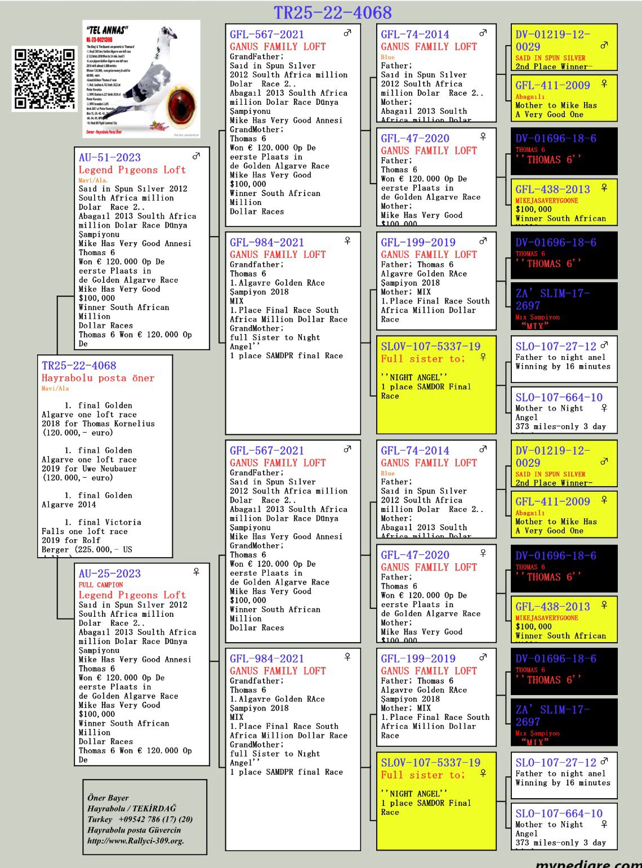Select the upper GFL-74-2014 ring heading
Image resolution: width=642 pixels, height=868 pixels.
pyautogui.click(x=415, y=34)
